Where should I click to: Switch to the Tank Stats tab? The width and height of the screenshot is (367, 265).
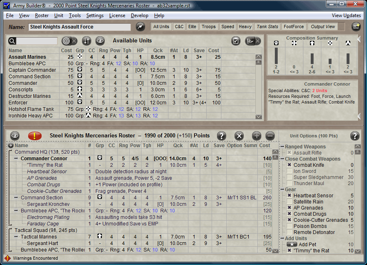click(267, 26)
